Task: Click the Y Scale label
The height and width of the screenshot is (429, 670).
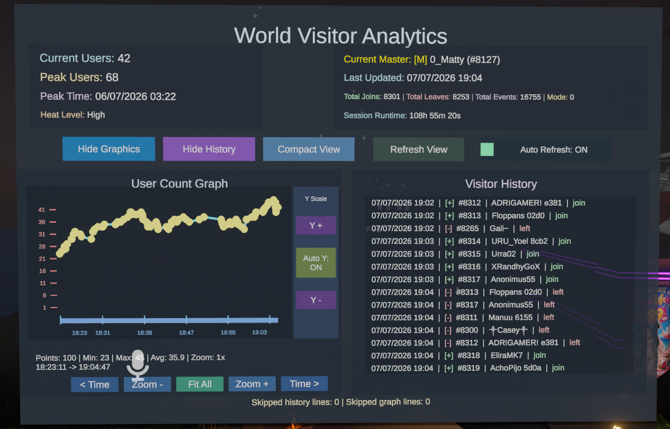Action: pyautogui.click(x=315, y=199)
